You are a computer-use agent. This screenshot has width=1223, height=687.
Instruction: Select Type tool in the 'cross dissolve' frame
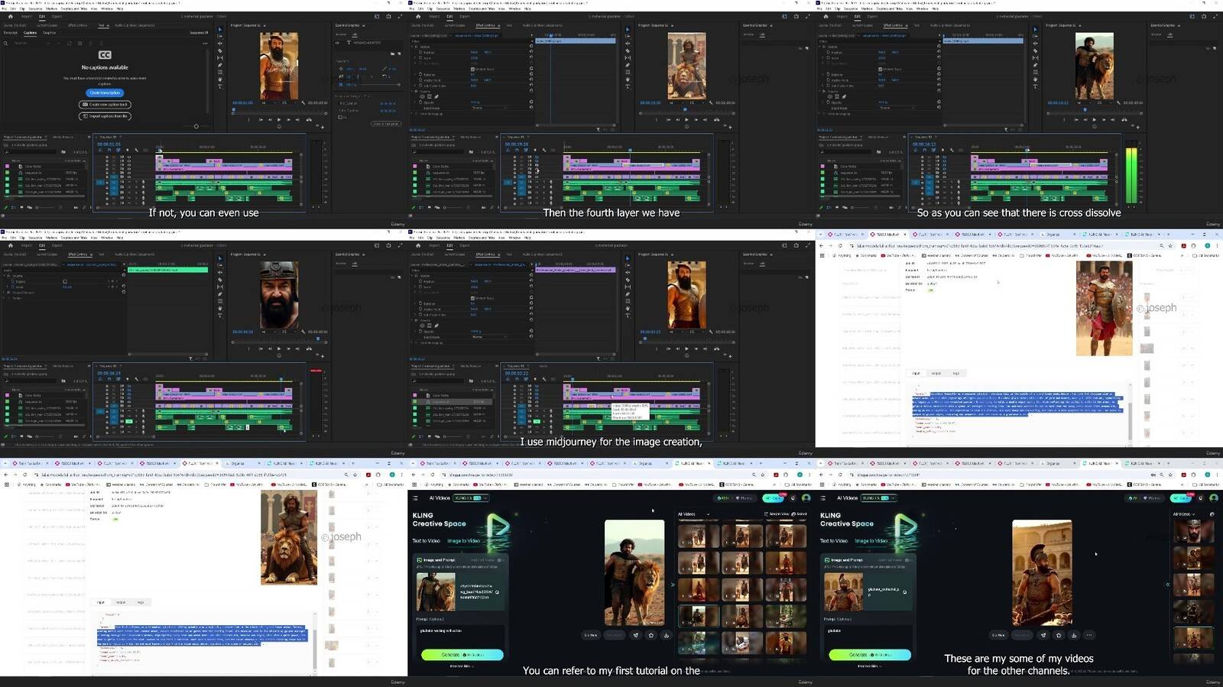click(1036, 86)
